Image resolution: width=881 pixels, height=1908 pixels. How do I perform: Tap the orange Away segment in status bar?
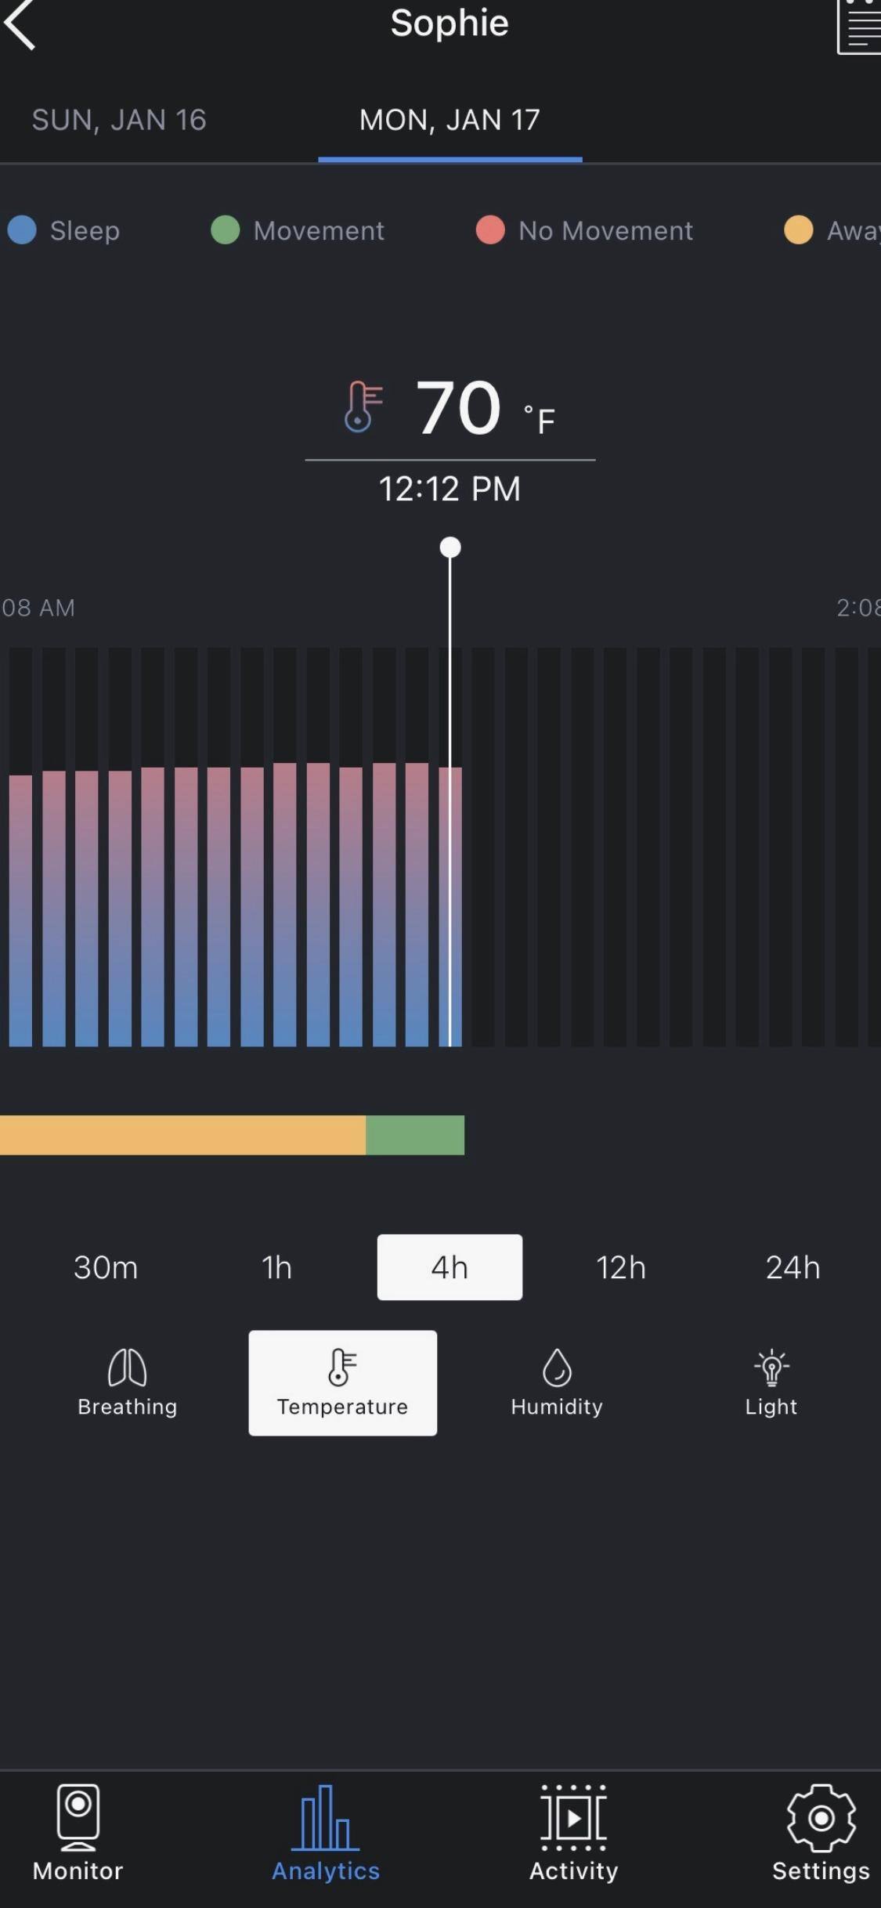coord(182,1135)
